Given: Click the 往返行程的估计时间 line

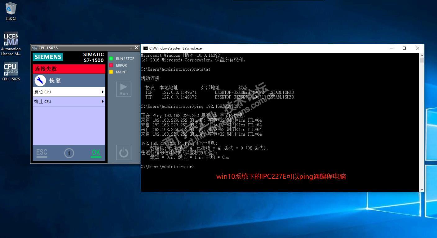Looking at the screenshot, I should click(179, 153).
